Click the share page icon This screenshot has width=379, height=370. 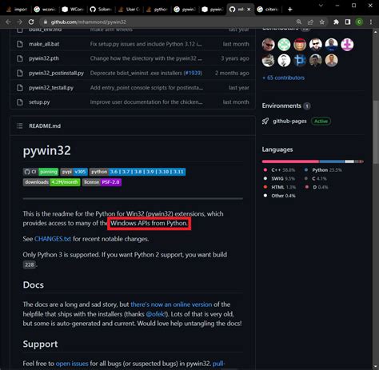pos(310,22)
